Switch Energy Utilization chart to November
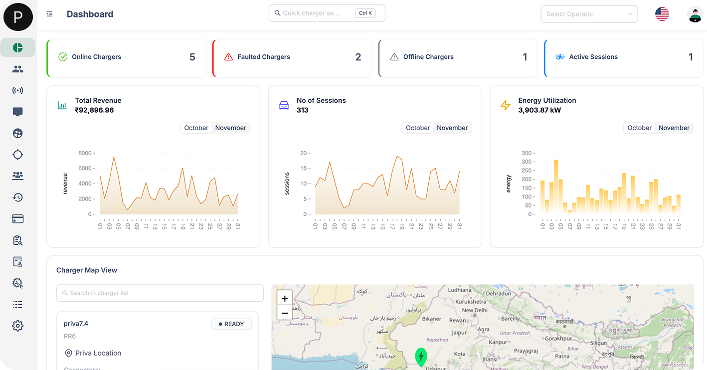707x370 pixels. [674, 128]
